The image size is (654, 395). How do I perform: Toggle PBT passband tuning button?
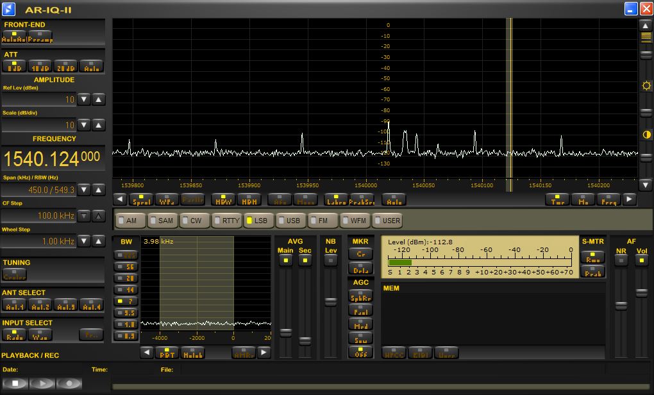[167, 353]
